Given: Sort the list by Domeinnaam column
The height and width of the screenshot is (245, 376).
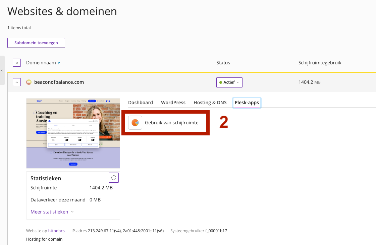Looking at the screenshot, I should 41,63.
